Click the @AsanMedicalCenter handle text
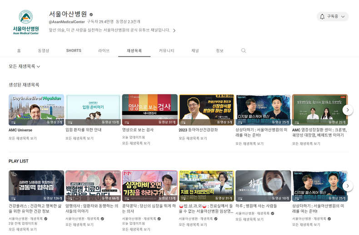 [x=67, y=22]
